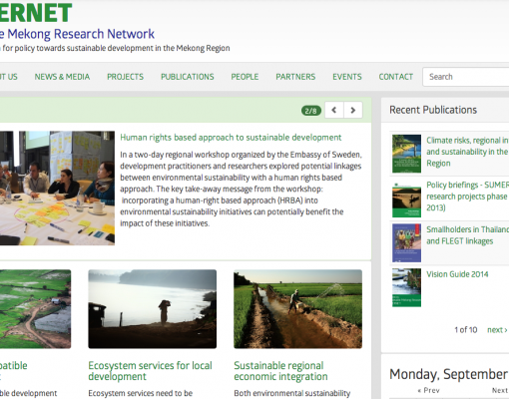509x399 pixels.
Task: Click the Vision Guide 2014 cover thumbnail
Action: coord(406,287)
